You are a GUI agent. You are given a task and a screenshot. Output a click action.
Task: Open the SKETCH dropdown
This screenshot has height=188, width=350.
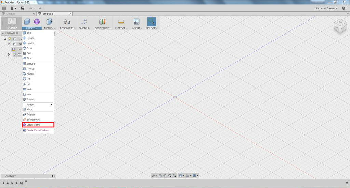pyautogui.click(x=85, y=28)
